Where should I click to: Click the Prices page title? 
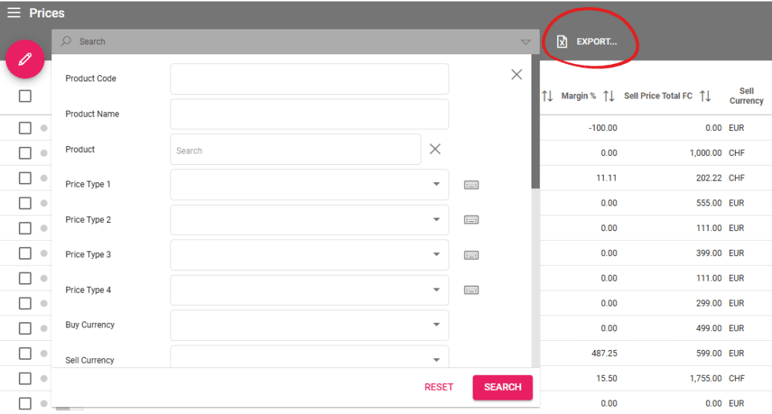(x=47, y=14)
